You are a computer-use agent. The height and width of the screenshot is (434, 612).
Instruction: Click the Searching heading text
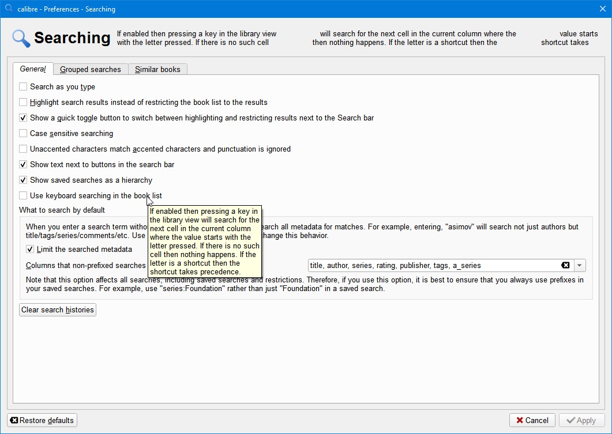pos(72,38)
